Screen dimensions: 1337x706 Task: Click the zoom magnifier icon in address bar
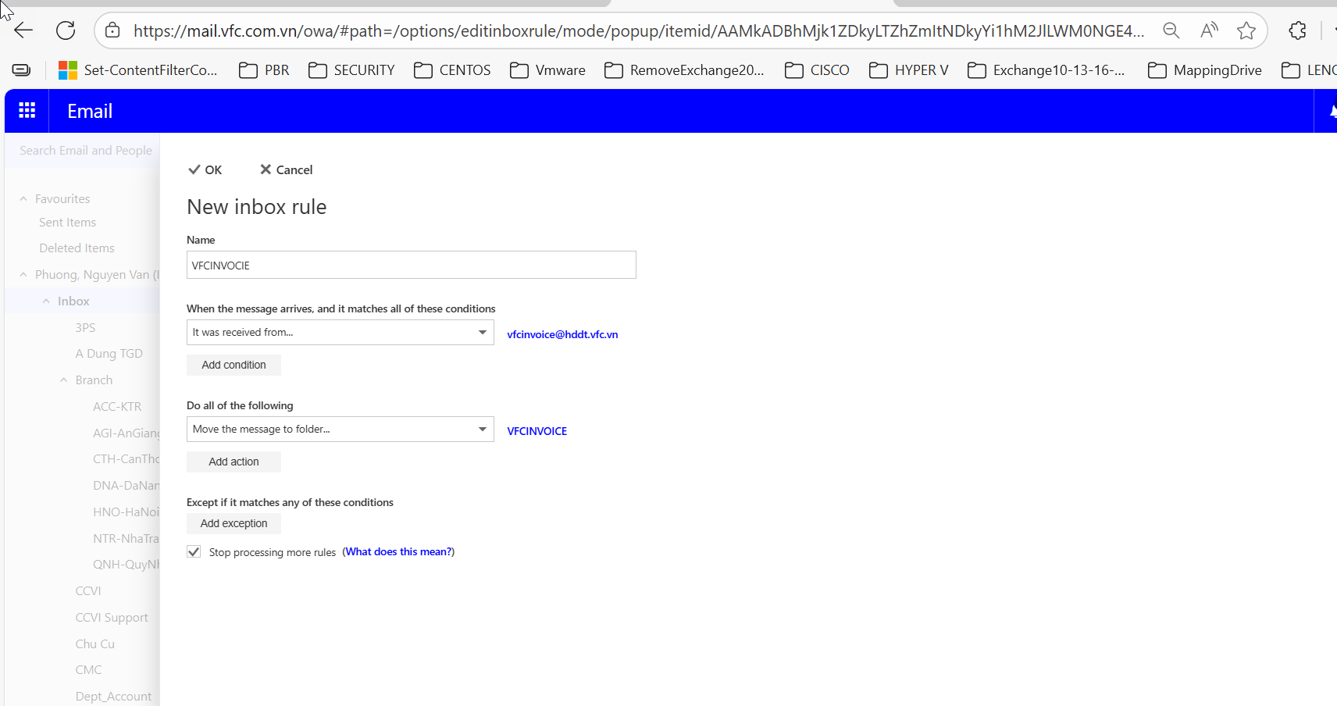[1171, 30]
